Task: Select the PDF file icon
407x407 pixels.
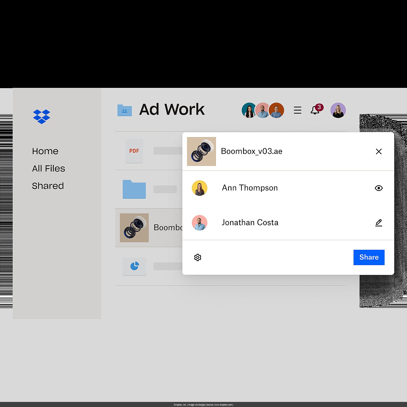Action: click(134, 151)
